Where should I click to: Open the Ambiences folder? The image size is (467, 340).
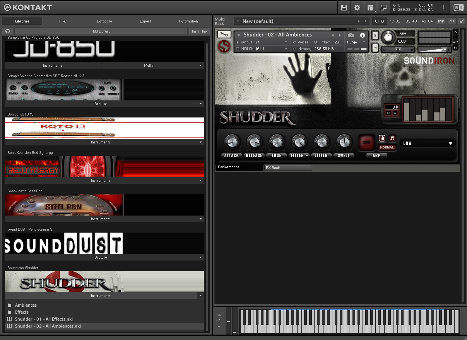[26, 305]
